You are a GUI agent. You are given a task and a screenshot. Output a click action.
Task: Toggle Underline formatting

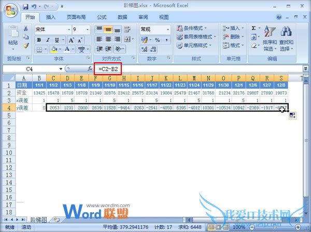tap(56, 40)
